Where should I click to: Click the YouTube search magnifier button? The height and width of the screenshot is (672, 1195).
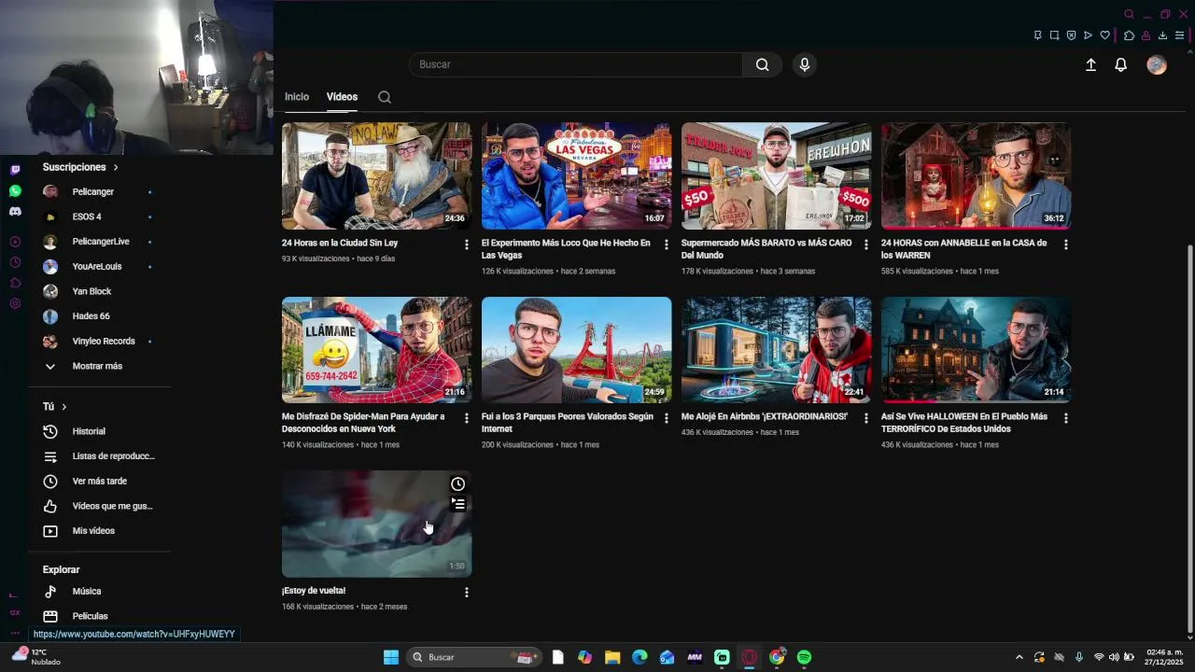[x=762, y=64]
